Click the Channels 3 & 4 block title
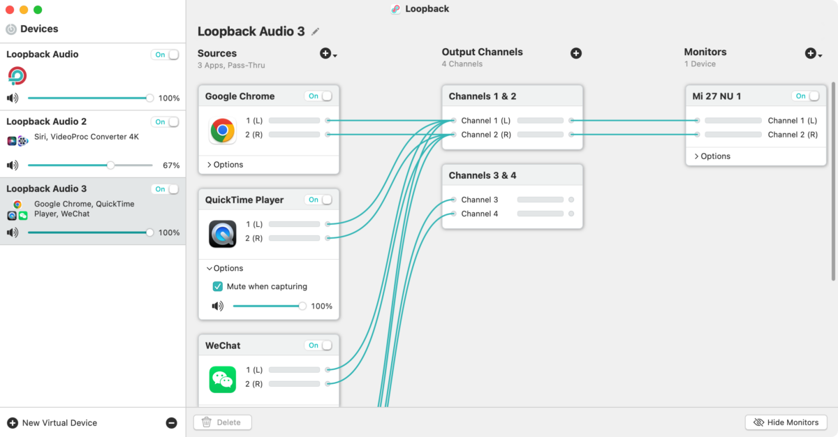The width and height of the screenshot is (838, 437). point(483,175)
